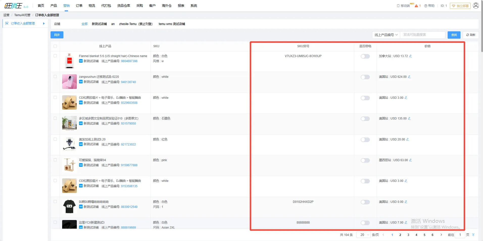Open the 订单 top menu
483x241 pixels.
tap(79, 6)
